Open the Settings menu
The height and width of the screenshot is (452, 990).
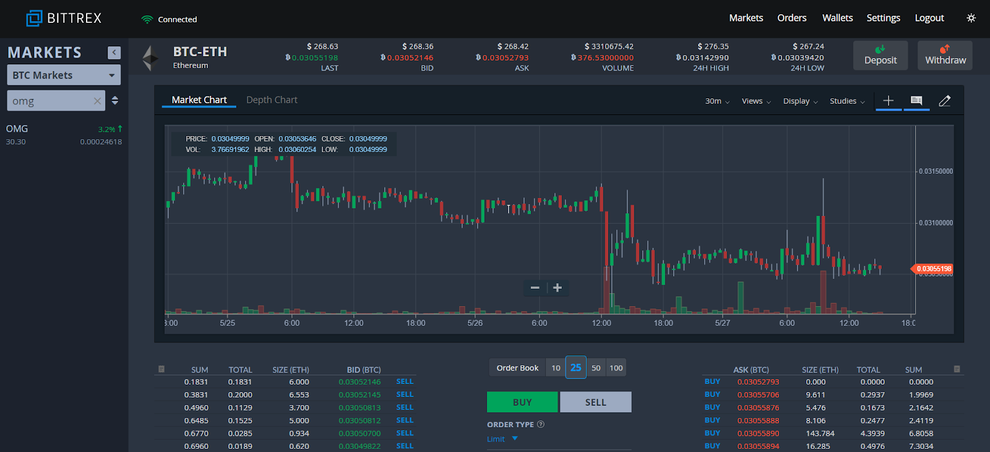tap(883, 18)
